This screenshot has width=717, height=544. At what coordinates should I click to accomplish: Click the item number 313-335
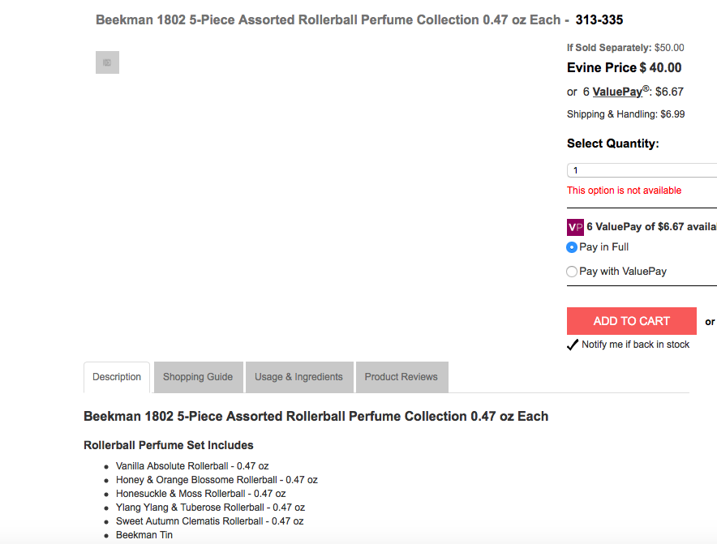click(x=599, y=19)
